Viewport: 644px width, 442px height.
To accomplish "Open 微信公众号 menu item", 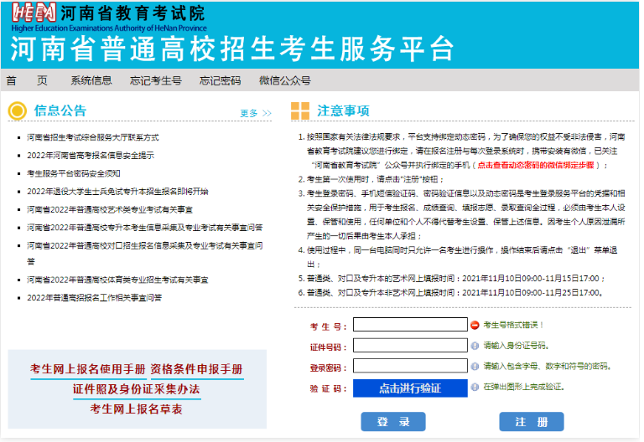I will (x=284, y=80).
